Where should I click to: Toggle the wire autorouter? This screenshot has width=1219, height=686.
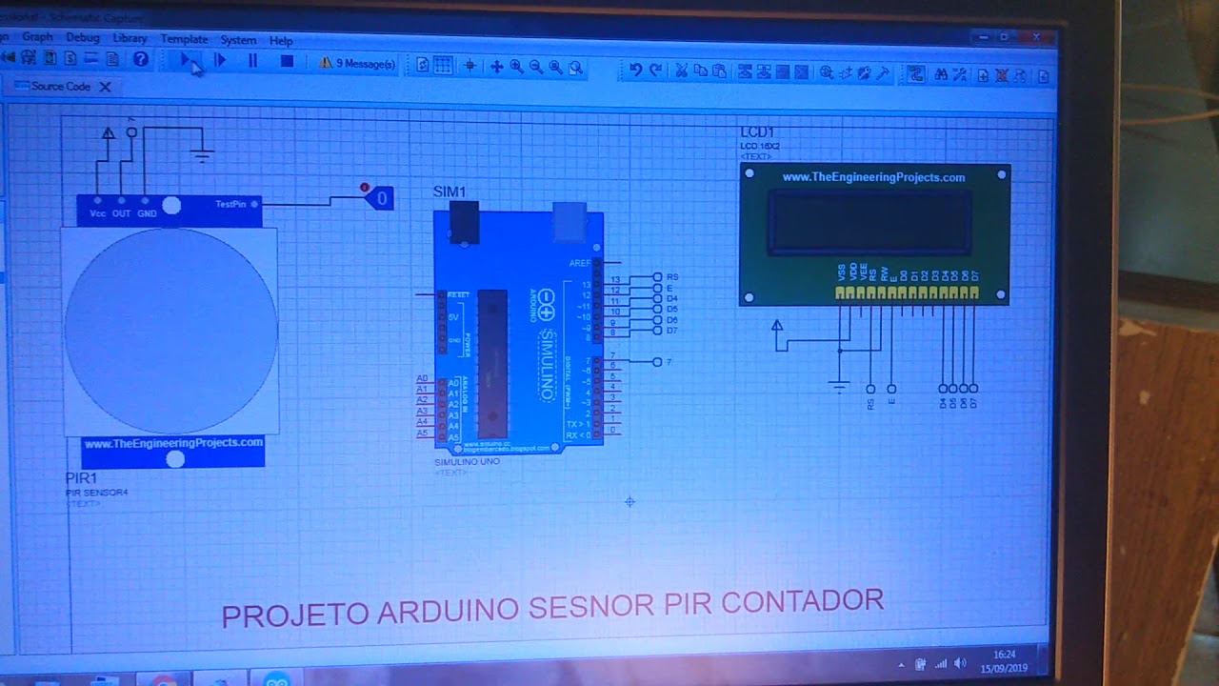(915, 74)
